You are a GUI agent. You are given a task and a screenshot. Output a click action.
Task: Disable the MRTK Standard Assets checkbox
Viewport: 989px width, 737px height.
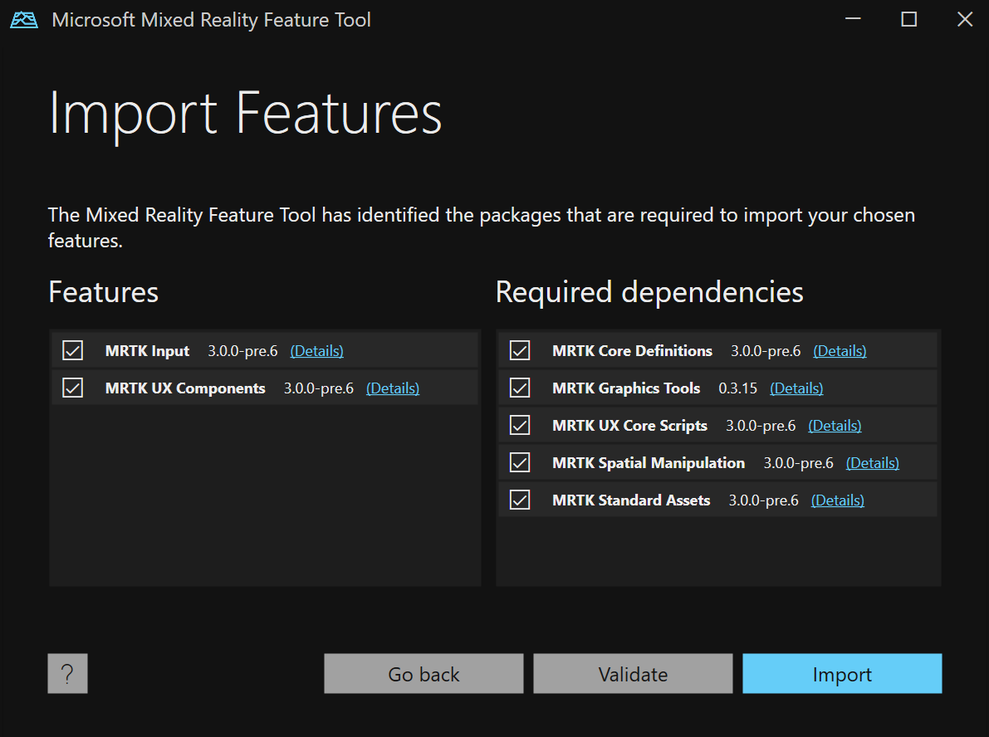point(519,500)
